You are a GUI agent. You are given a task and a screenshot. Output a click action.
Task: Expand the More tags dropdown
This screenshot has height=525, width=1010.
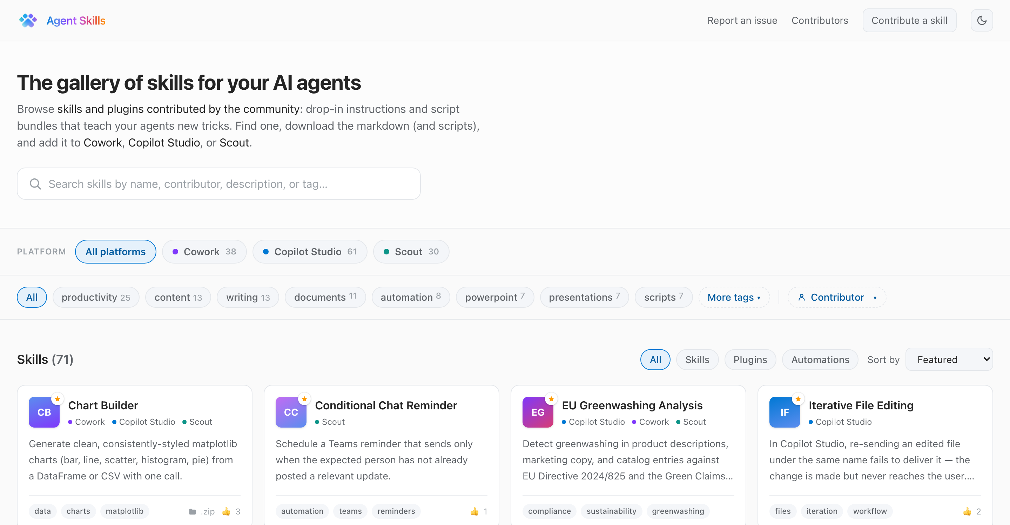coord(734,297)
